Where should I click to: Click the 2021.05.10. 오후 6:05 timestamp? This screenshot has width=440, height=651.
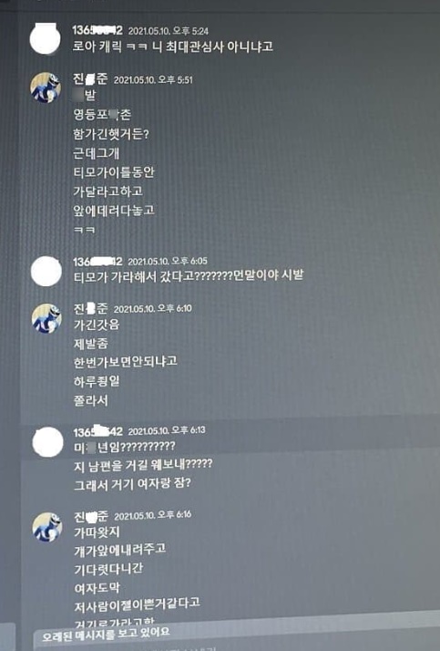click(168, 262)
